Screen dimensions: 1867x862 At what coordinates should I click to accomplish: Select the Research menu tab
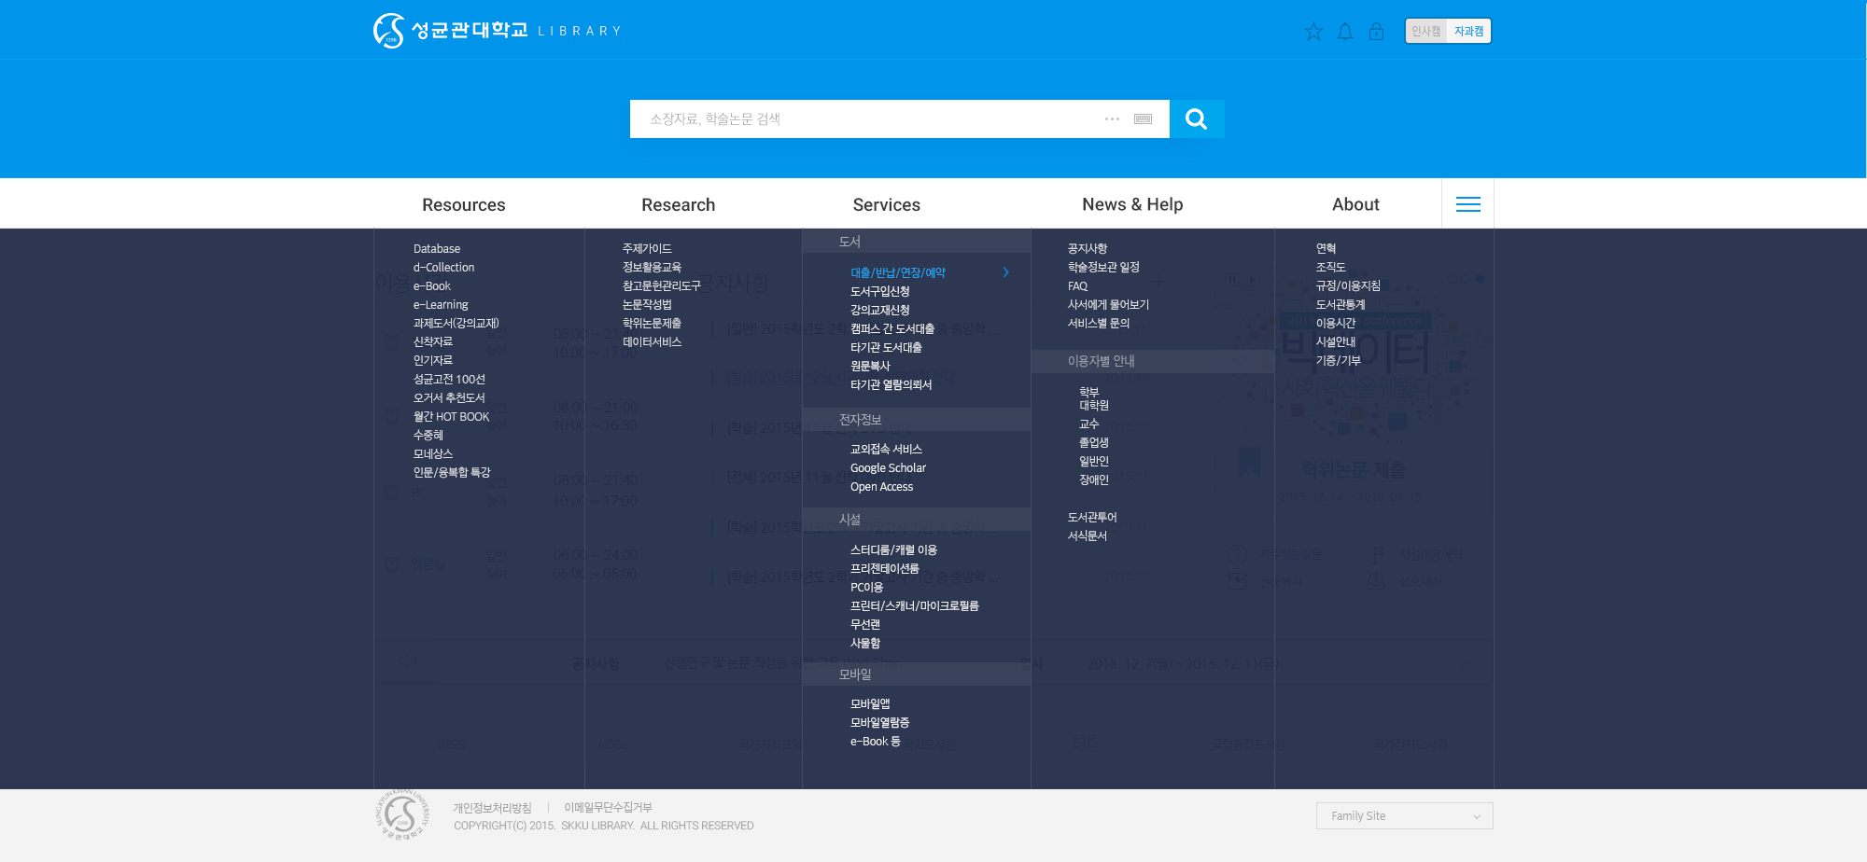tap(678, 205)
